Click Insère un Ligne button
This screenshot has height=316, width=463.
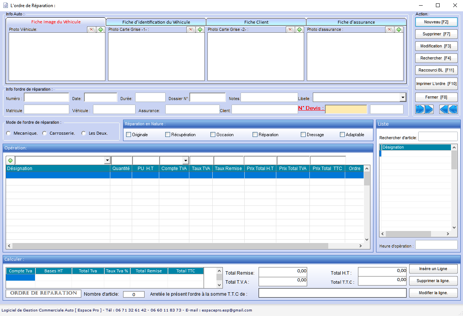click(433, 269)
